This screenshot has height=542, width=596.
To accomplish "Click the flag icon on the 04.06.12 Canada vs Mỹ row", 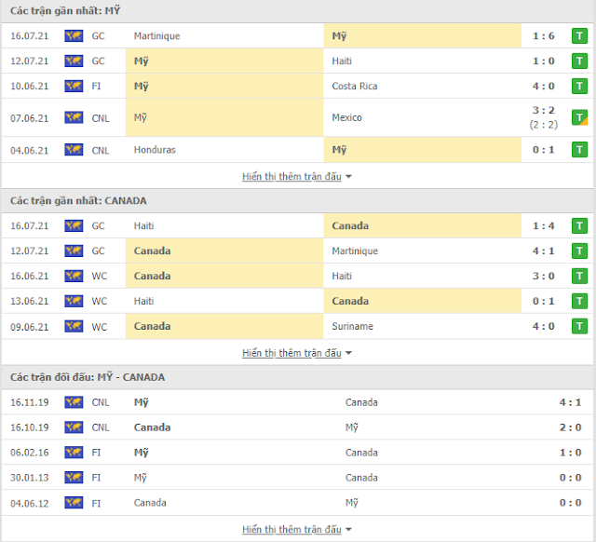I will click(x=74, y=503).
